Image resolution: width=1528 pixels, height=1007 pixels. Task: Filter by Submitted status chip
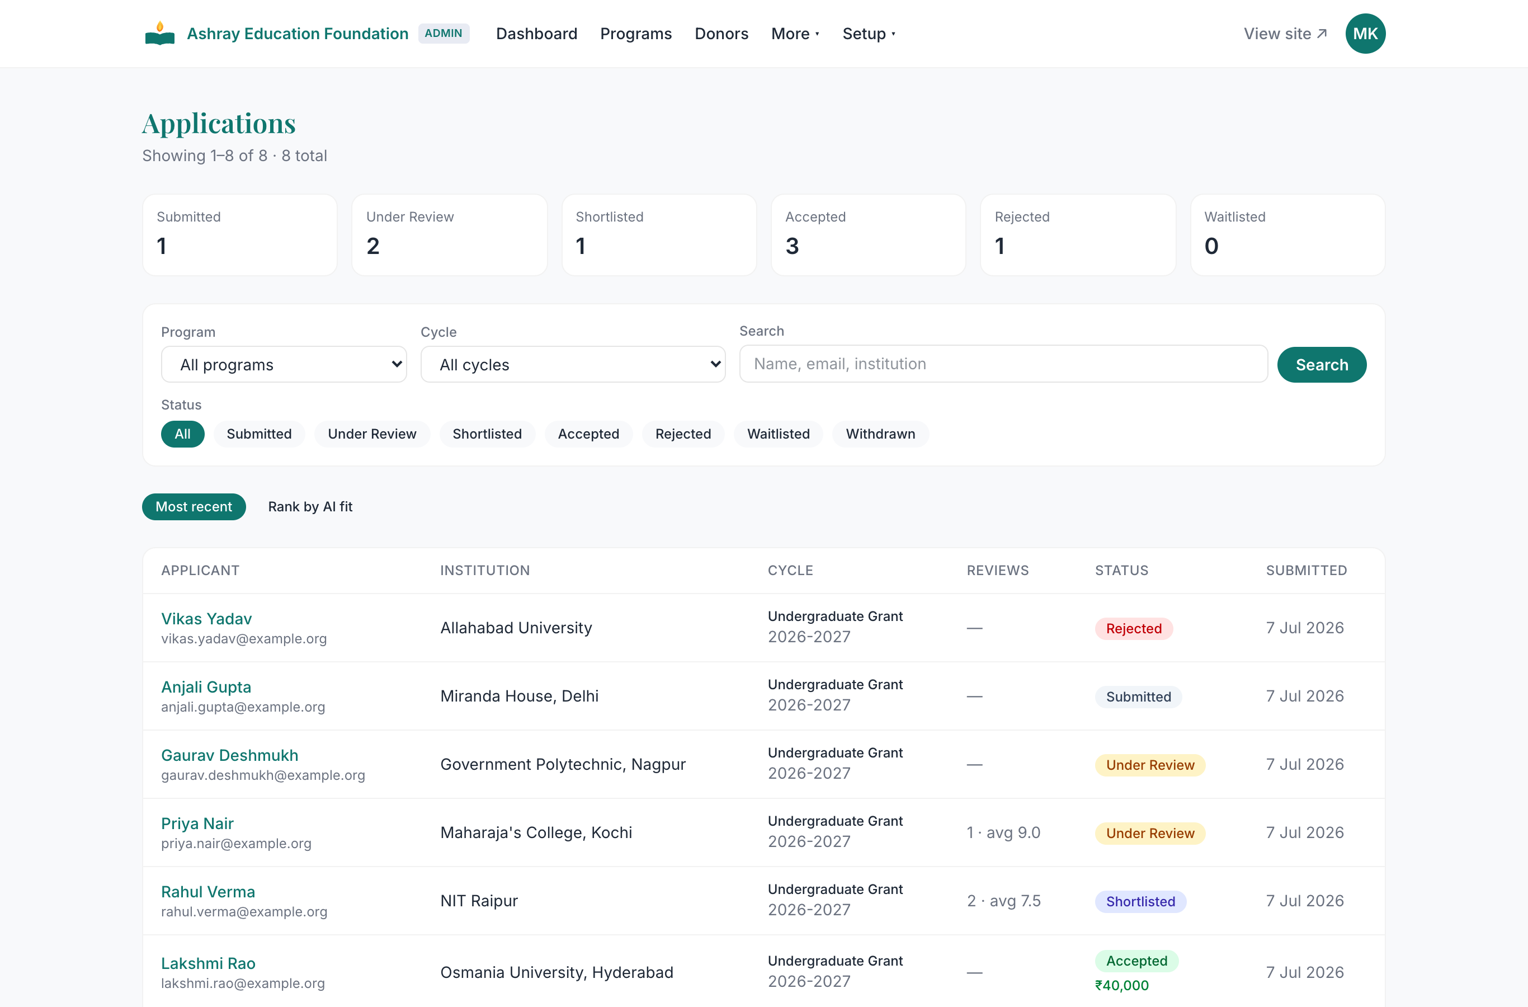click(x=259, y=434)
